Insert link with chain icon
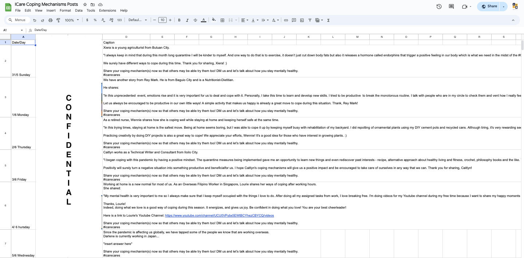 tap(286, 20)
